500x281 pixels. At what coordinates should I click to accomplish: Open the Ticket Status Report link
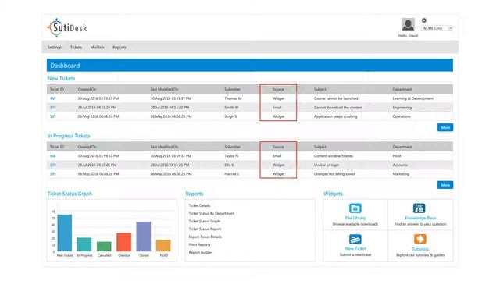click(205, 229)
